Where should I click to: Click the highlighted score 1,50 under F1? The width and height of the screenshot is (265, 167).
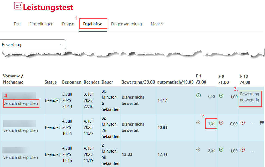pos(211,123)
